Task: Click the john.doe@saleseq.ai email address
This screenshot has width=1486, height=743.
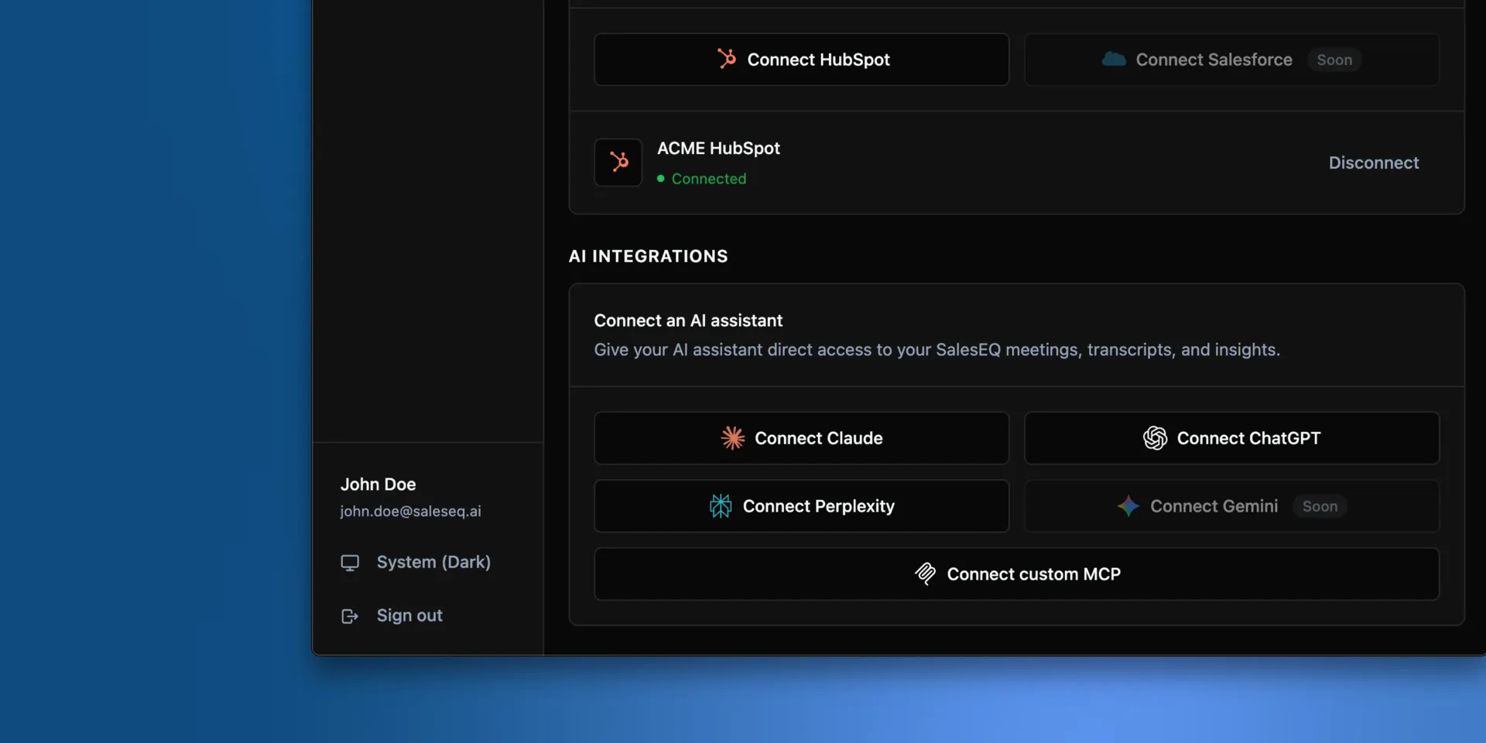Action: coord(410,512)
